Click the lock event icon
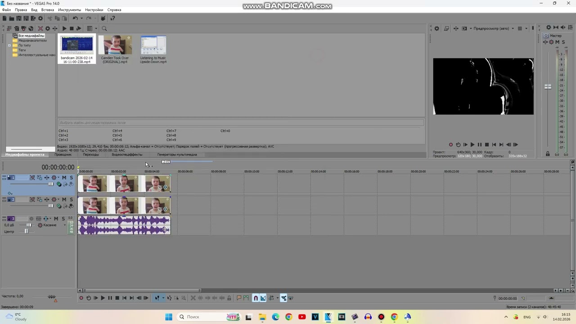The width and height of the screenshot is (576, 324). click(229, 298)
